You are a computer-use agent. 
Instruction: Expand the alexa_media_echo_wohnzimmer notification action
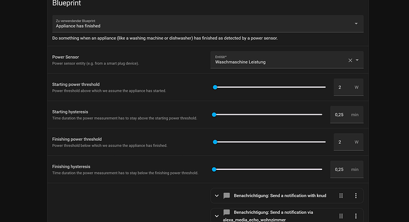click(216, 216)
